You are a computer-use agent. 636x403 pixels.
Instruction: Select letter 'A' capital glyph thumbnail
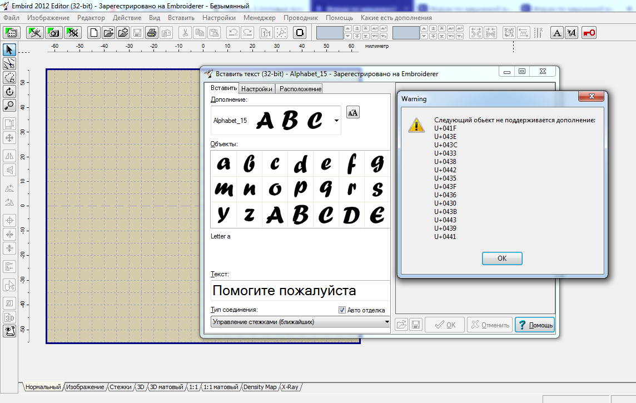pos(275,215)
